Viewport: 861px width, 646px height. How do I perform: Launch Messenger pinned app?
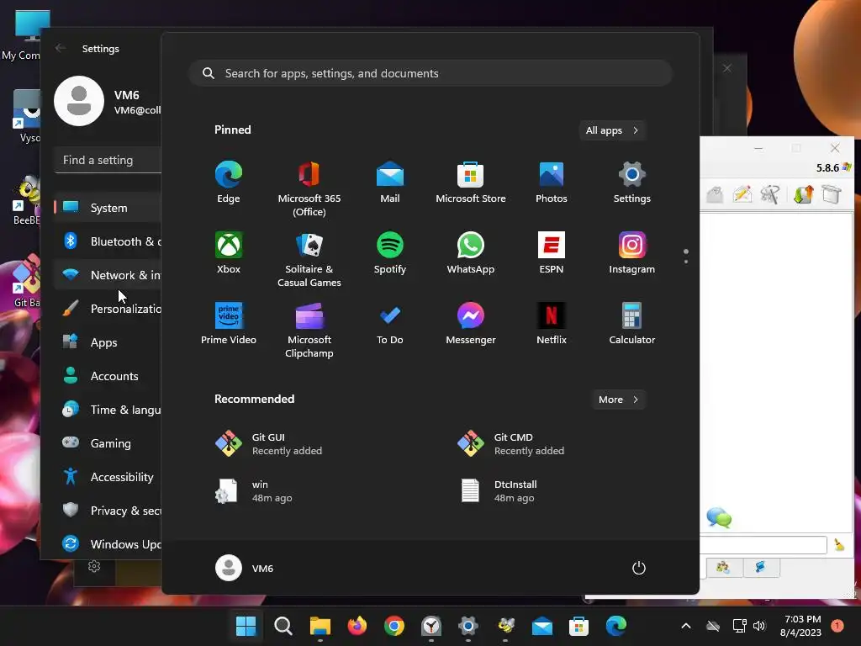point(471,324)
